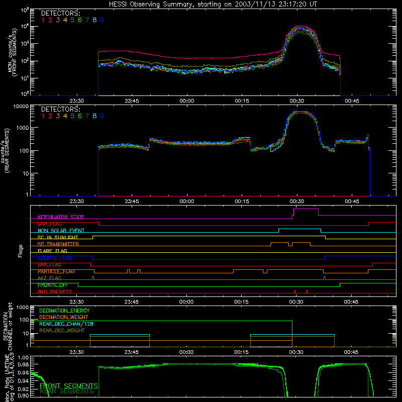The height and width of the screenshot is (402, 402).
Task: Select detector 8 in front segments legend
Action: tap(94, 20)
